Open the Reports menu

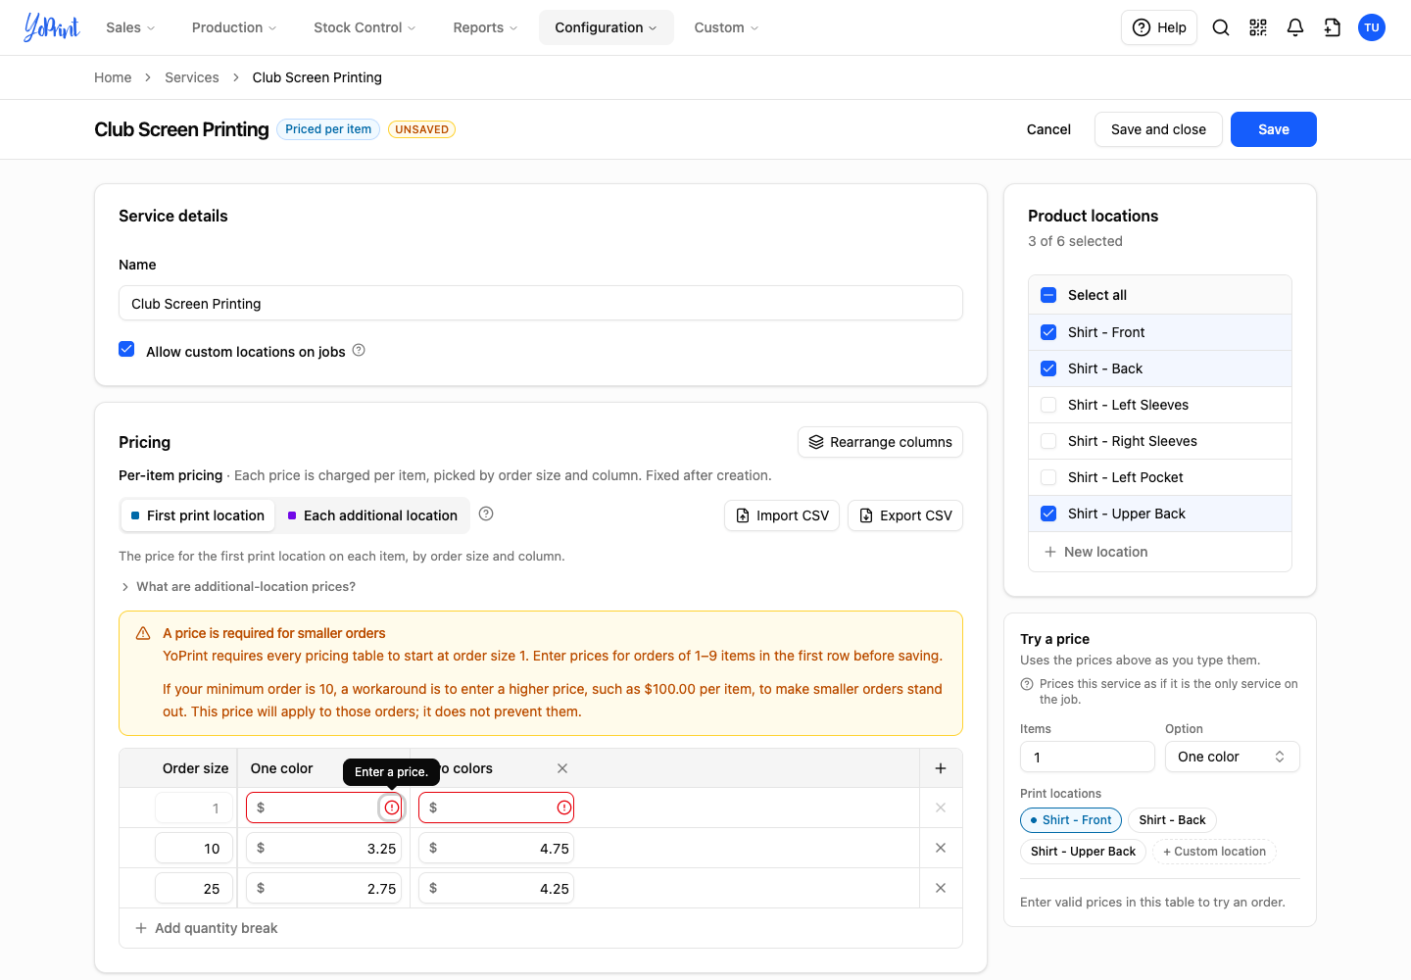click(x=485, y=27)
